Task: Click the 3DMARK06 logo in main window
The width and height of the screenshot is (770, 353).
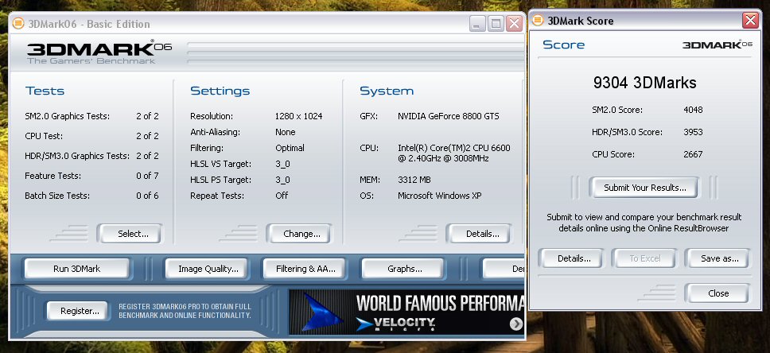Action: click(99, 53)
